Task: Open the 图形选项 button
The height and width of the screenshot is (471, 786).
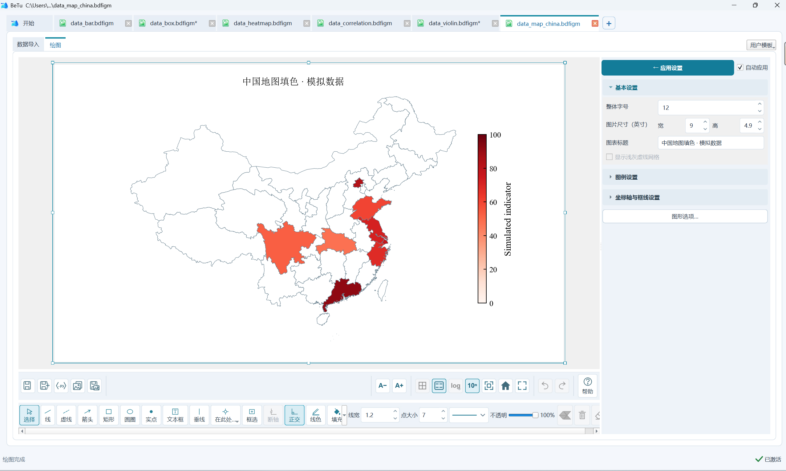Action: [685, 216]
